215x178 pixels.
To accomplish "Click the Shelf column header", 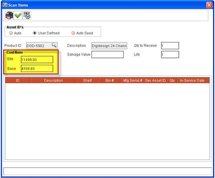I will (87, 80).
